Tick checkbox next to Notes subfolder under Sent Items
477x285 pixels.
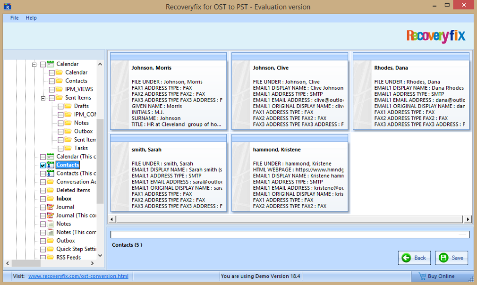[x=60, y=123]
